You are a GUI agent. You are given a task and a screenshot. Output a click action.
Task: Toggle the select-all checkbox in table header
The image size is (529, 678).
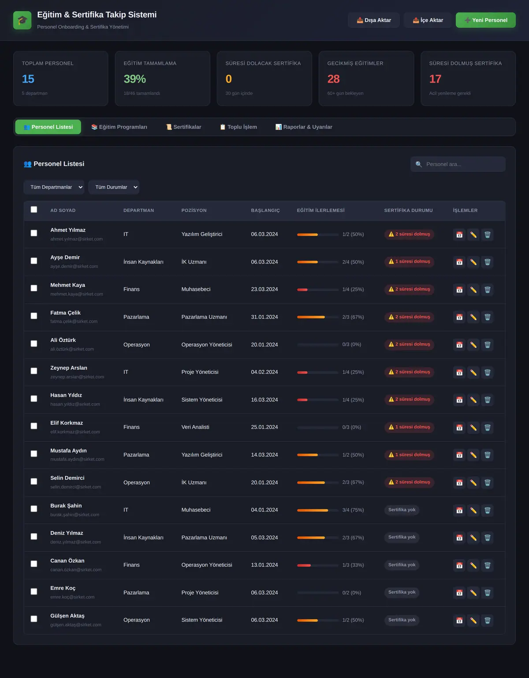point(34,210)
